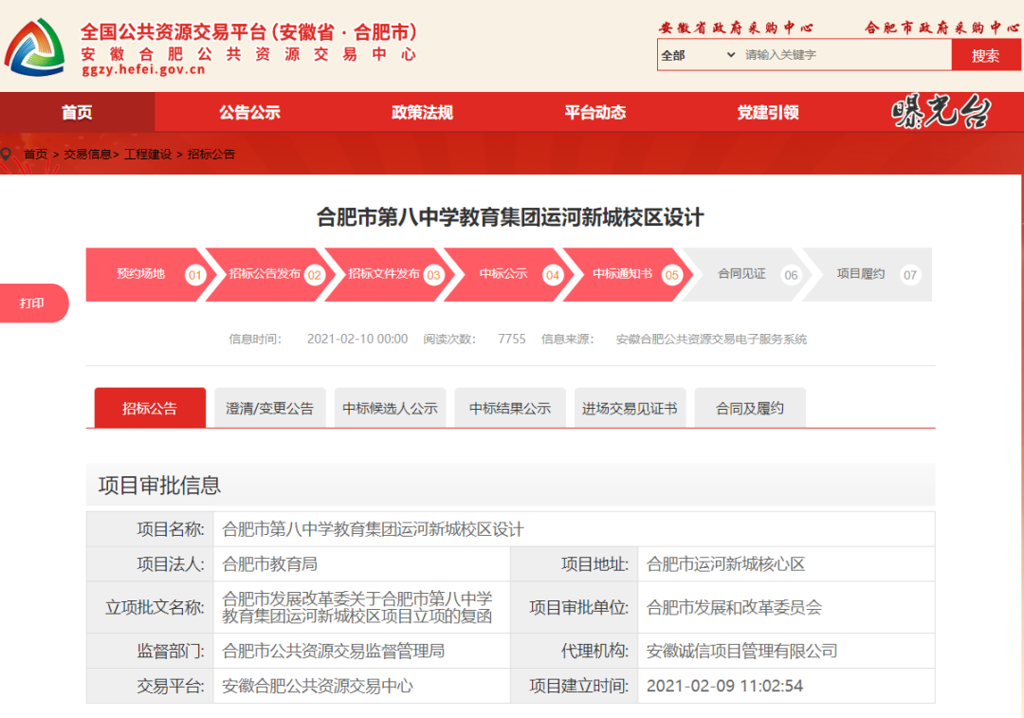Image resolution: width=1024 pixels, height=718 pixels.
Task: Click the 合肥市政府采购中心 link
Action: [x=939, y=28]
